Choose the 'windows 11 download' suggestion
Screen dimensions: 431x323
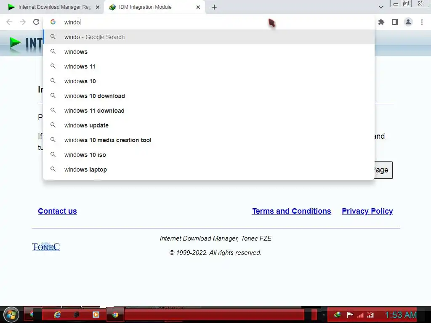(209, 111)
